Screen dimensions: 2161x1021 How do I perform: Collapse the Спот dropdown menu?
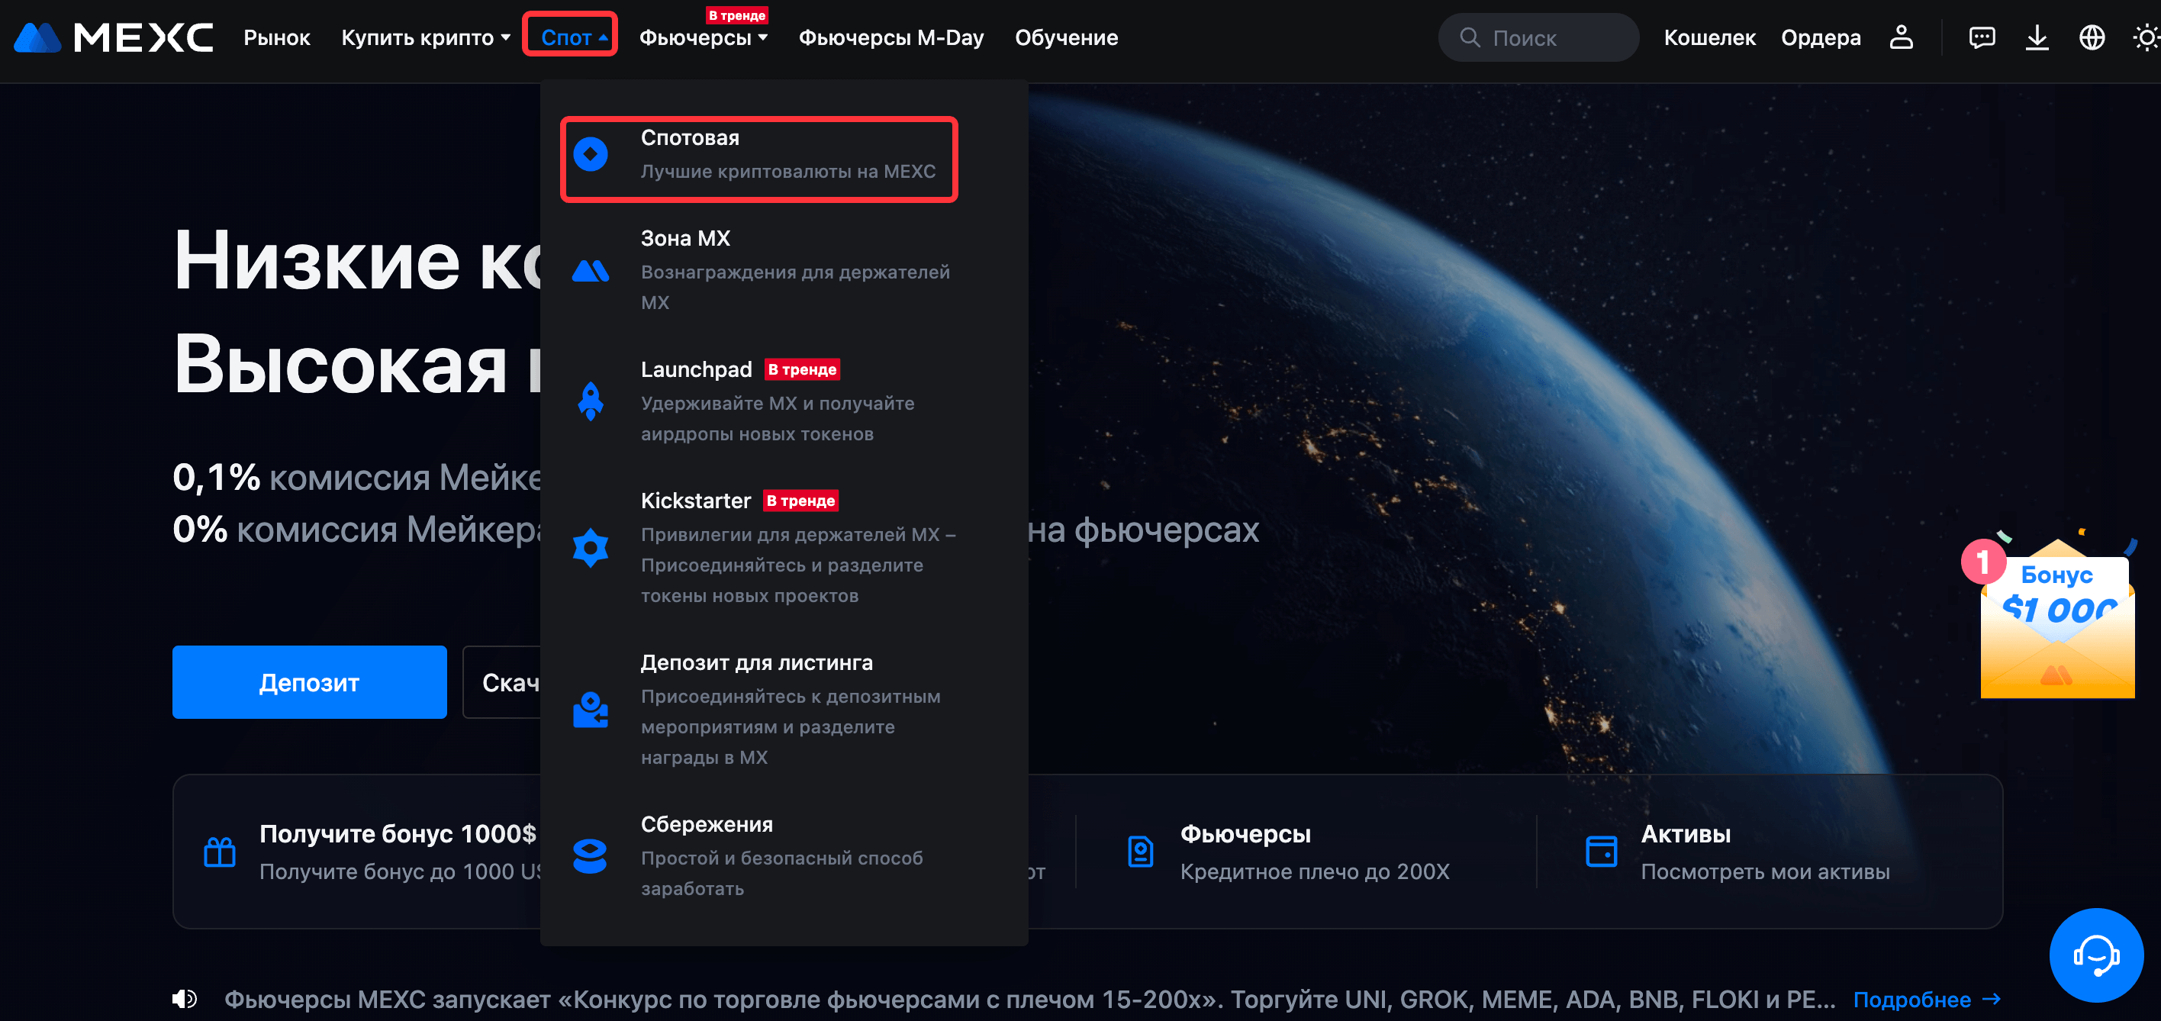point(571,37)
